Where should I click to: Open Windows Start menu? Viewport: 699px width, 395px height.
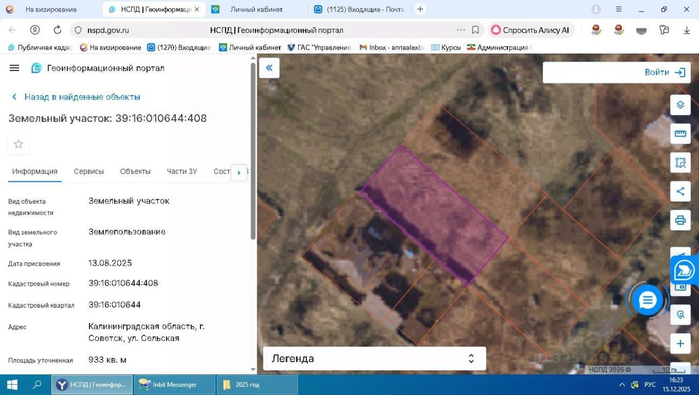coord(12,385)
